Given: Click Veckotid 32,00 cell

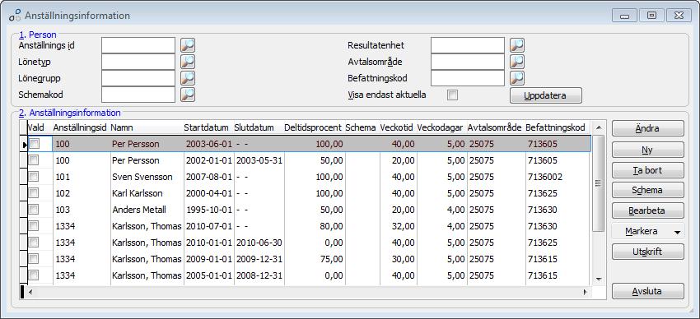Looking at the screenshot, I should 399,226.
